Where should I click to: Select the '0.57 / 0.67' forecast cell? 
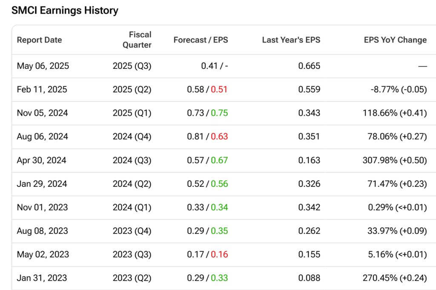click(207, 160)
